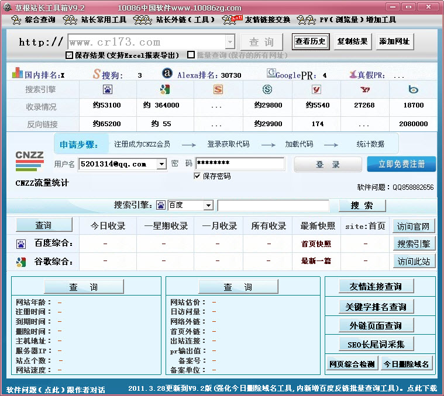
Task: Click the true/false PR icon
Action: (353, 74)
